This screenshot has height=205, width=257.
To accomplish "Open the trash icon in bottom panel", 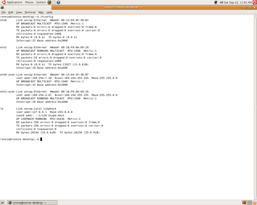I will tap(254, 202).
